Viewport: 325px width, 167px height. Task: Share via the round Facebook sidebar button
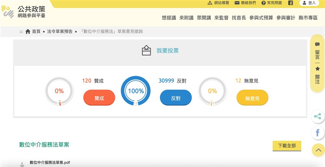point(317,133)
